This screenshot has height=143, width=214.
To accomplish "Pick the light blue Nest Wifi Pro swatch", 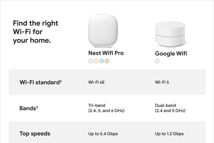I will [x=102, y=61].
